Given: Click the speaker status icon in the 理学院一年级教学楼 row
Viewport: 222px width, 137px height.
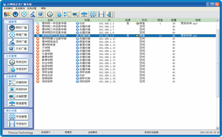Looking at the screenshot, I should point(137,23).
